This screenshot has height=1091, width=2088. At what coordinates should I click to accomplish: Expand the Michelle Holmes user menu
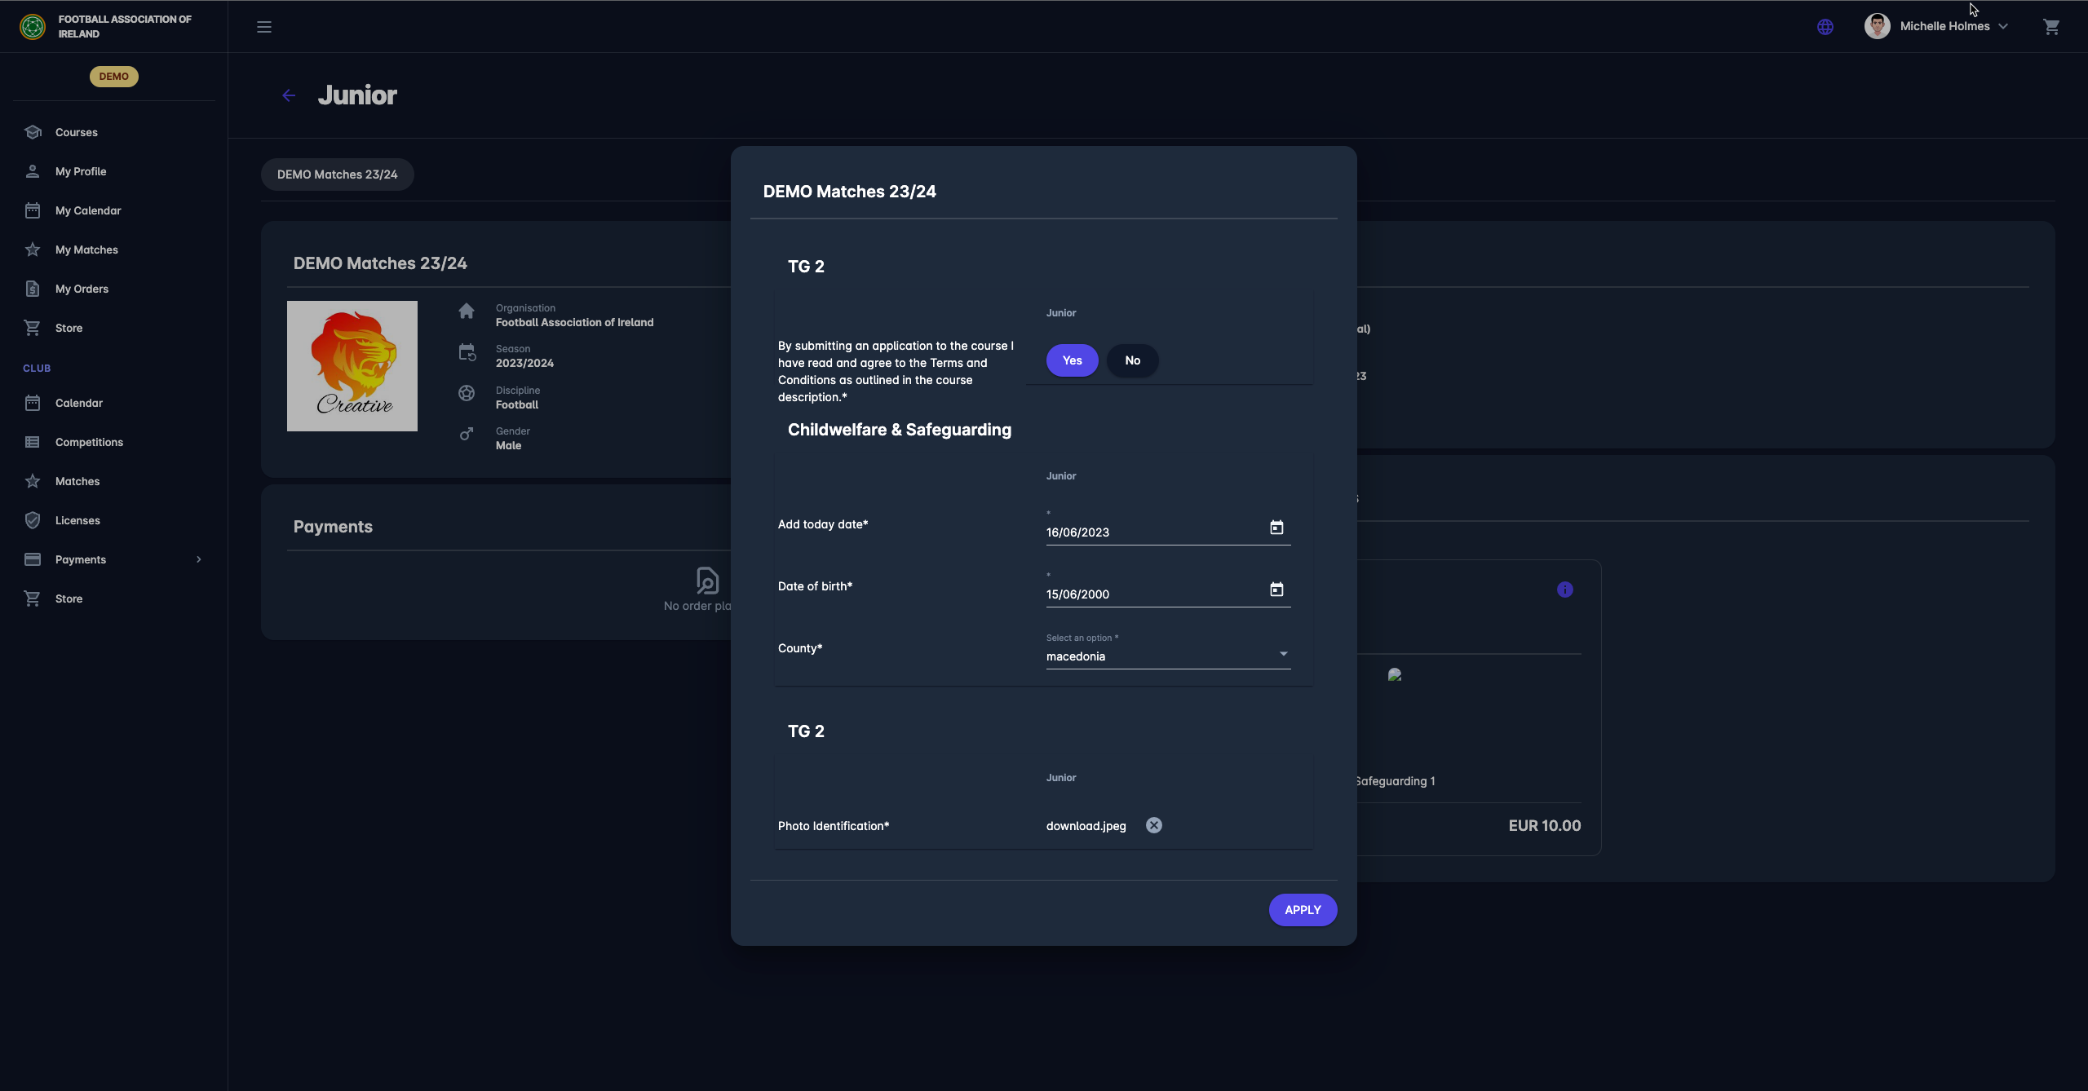[x=1945, y=26]
